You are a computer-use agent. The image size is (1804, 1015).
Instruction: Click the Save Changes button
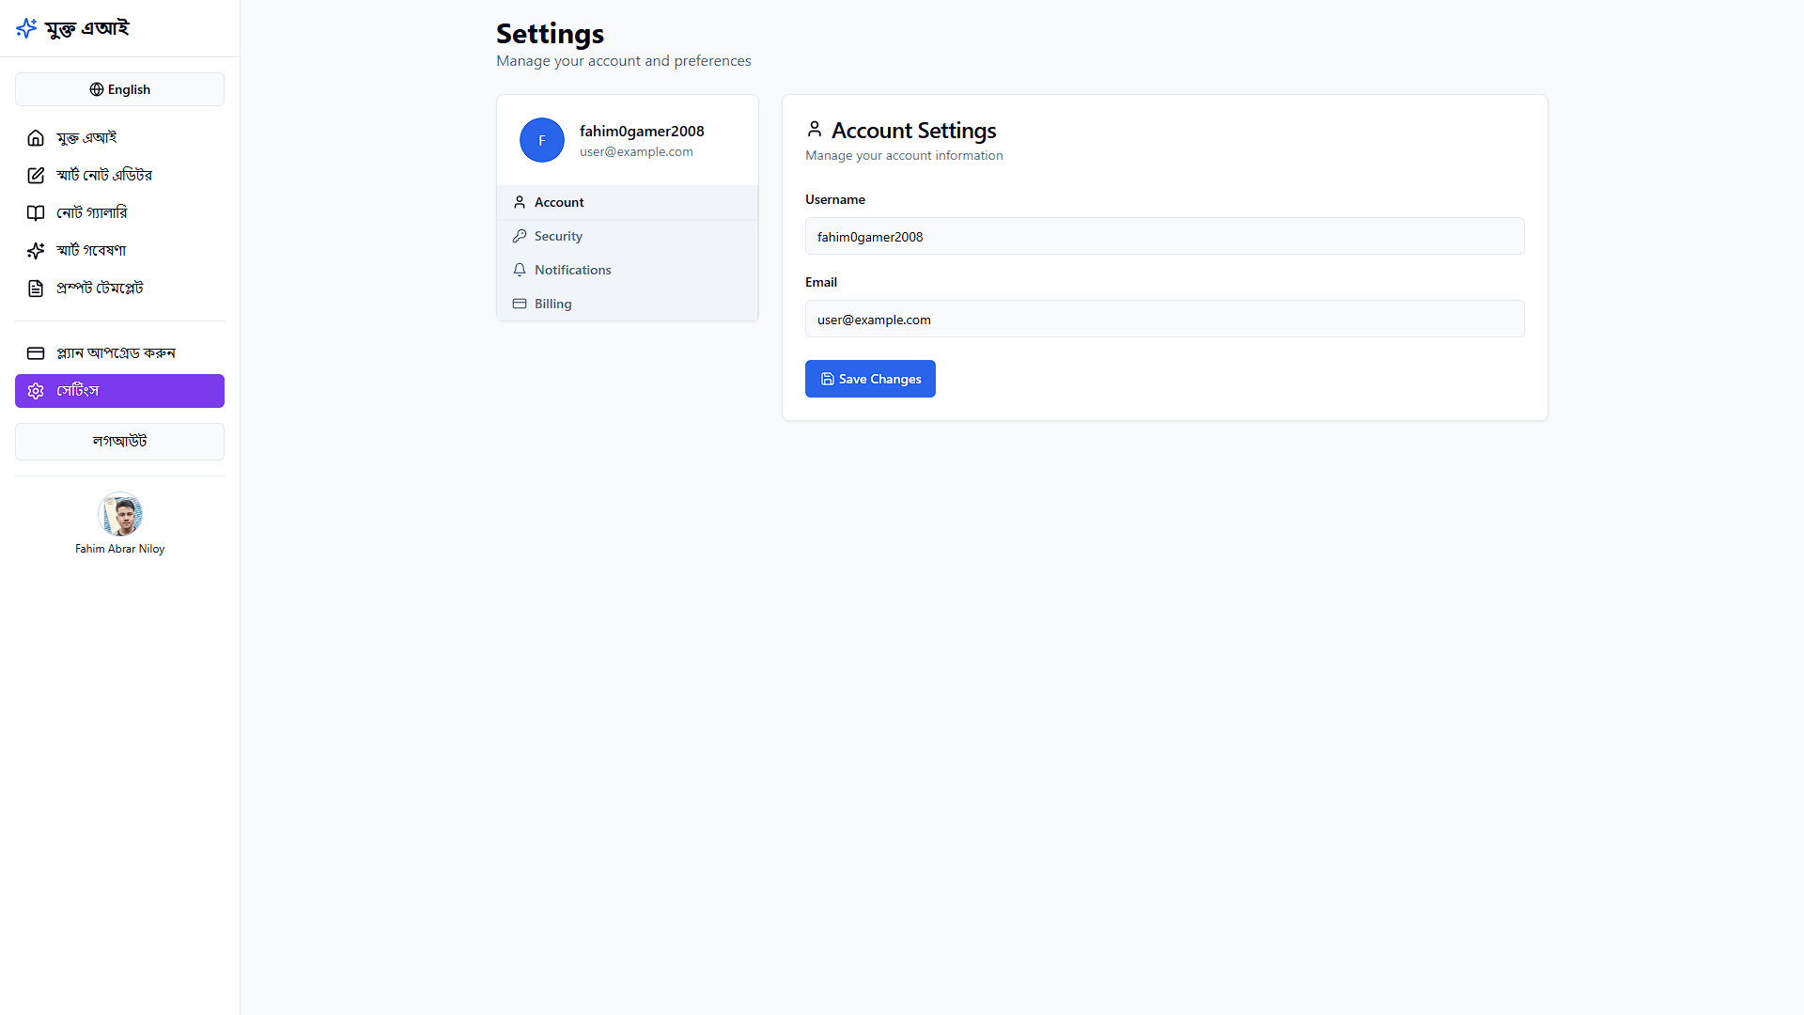(869, 379)
